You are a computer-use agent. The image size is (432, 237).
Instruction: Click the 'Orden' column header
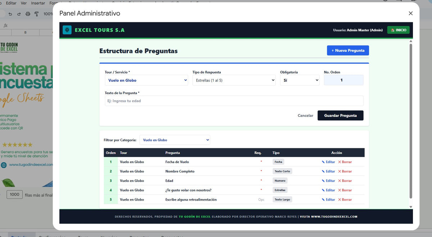[111, 153]
